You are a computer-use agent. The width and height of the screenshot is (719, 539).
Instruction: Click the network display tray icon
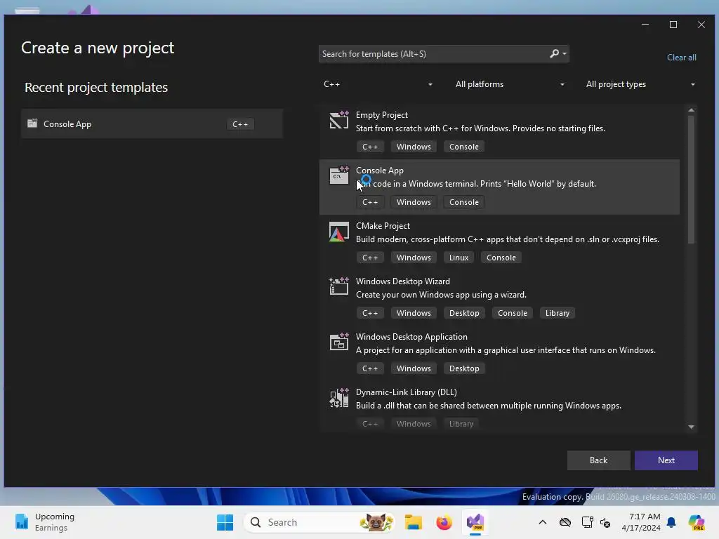click(x=587, y=522)
